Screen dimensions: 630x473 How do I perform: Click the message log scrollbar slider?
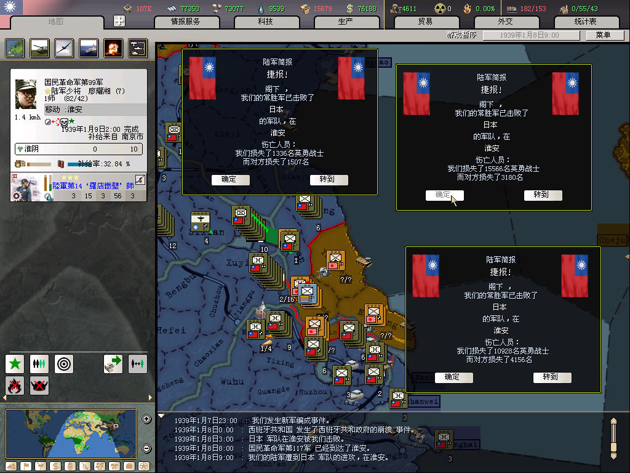613,447
